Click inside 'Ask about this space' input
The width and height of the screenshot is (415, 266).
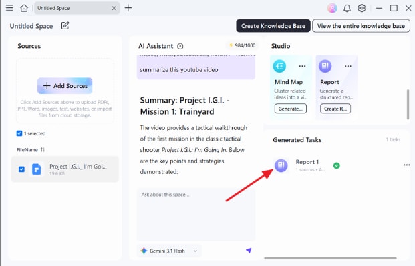tap(196, 214)
